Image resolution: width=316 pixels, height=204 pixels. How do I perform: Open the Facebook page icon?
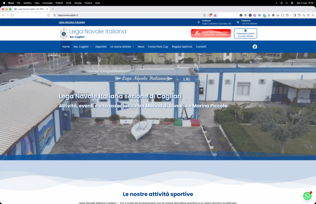(255, 47)
